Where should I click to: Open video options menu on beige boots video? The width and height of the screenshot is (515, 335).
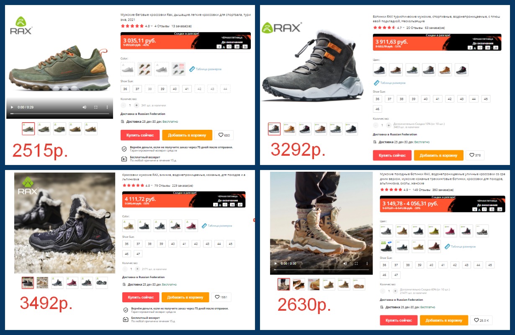[x=367, y=263]
